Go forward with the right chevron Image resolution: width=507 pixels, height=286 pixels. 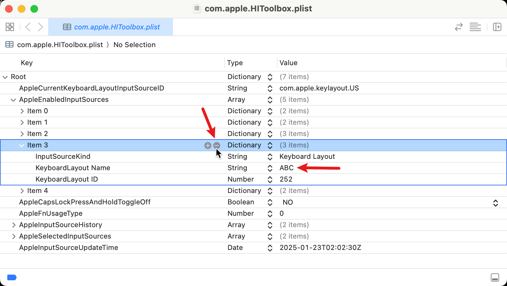point(40,27)
